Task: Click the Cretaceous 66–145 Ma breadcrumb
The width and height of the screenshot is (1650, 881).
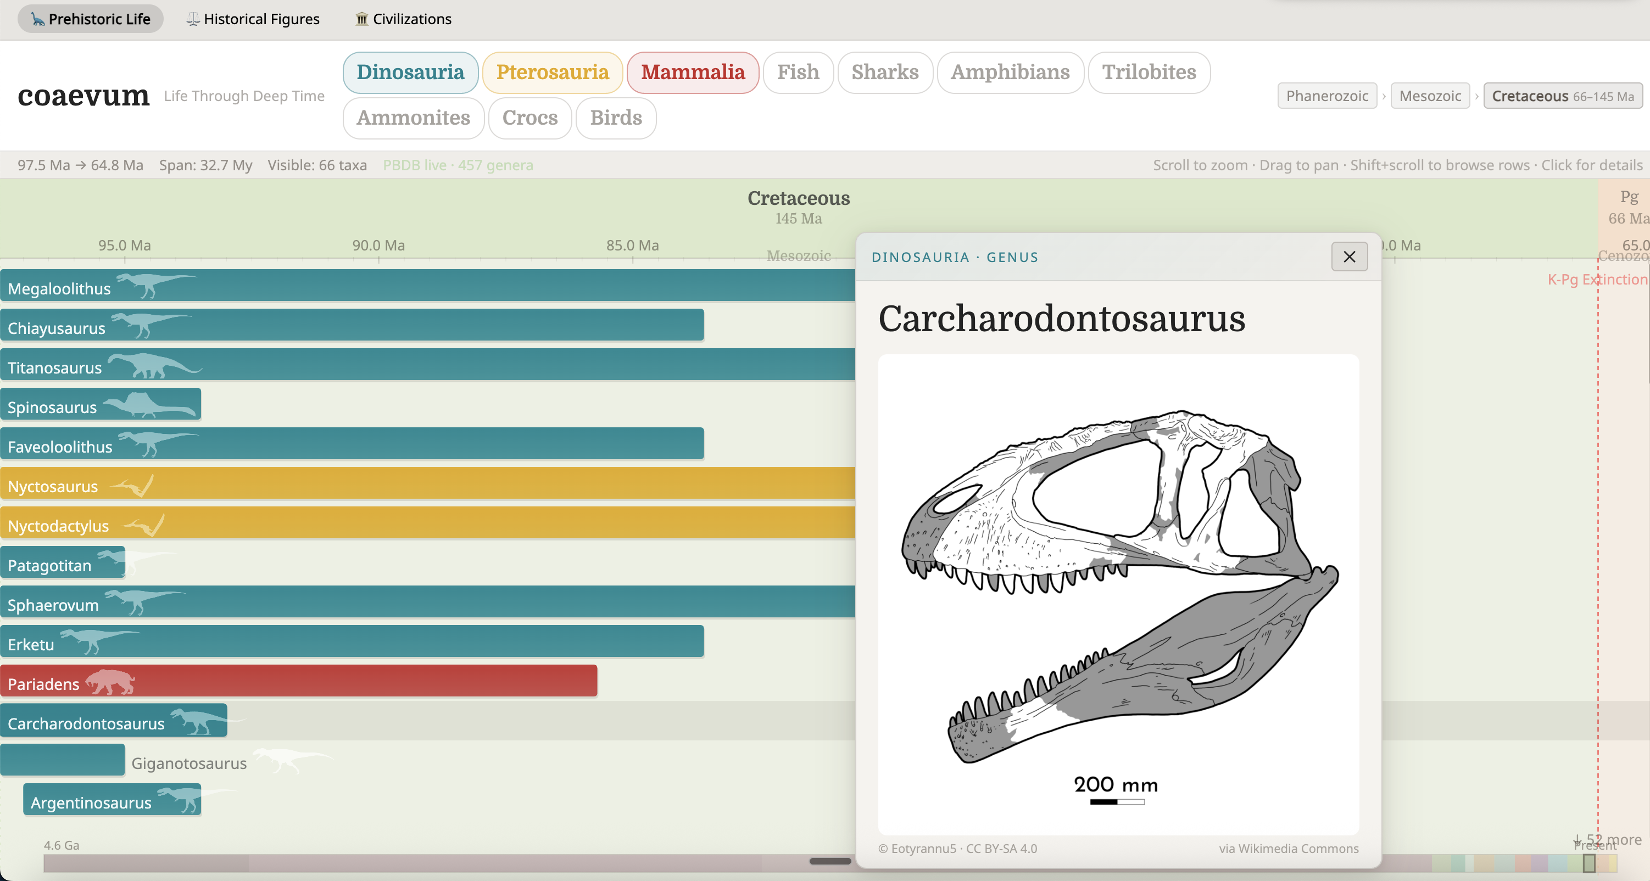Action: (1562, 96)
